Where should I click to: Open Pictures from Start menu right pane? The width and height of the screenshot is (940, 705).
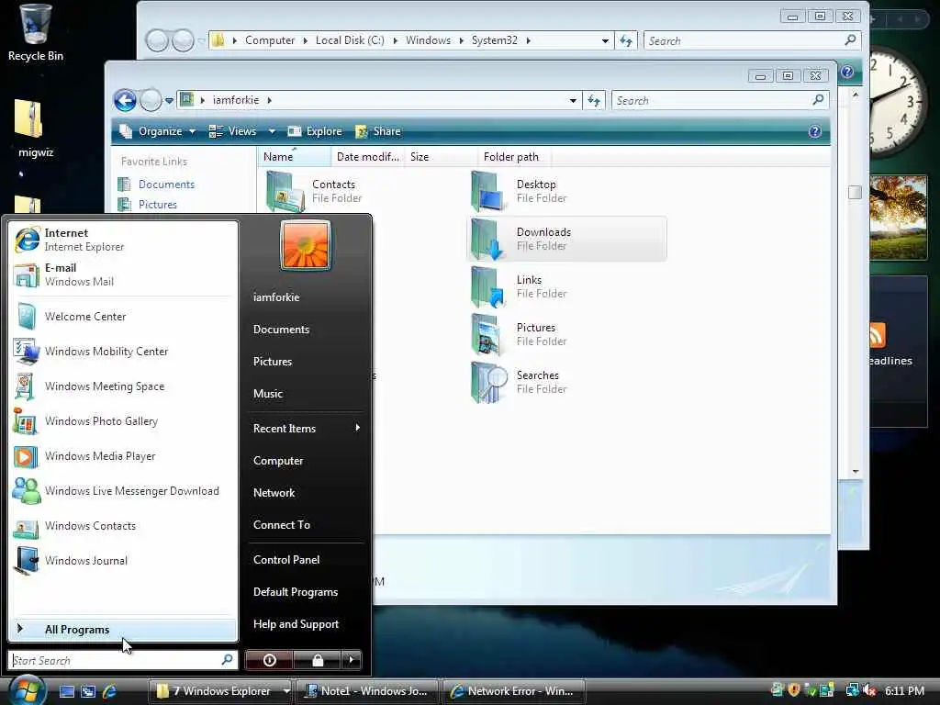pyautogui.click(x=306, y=362)
